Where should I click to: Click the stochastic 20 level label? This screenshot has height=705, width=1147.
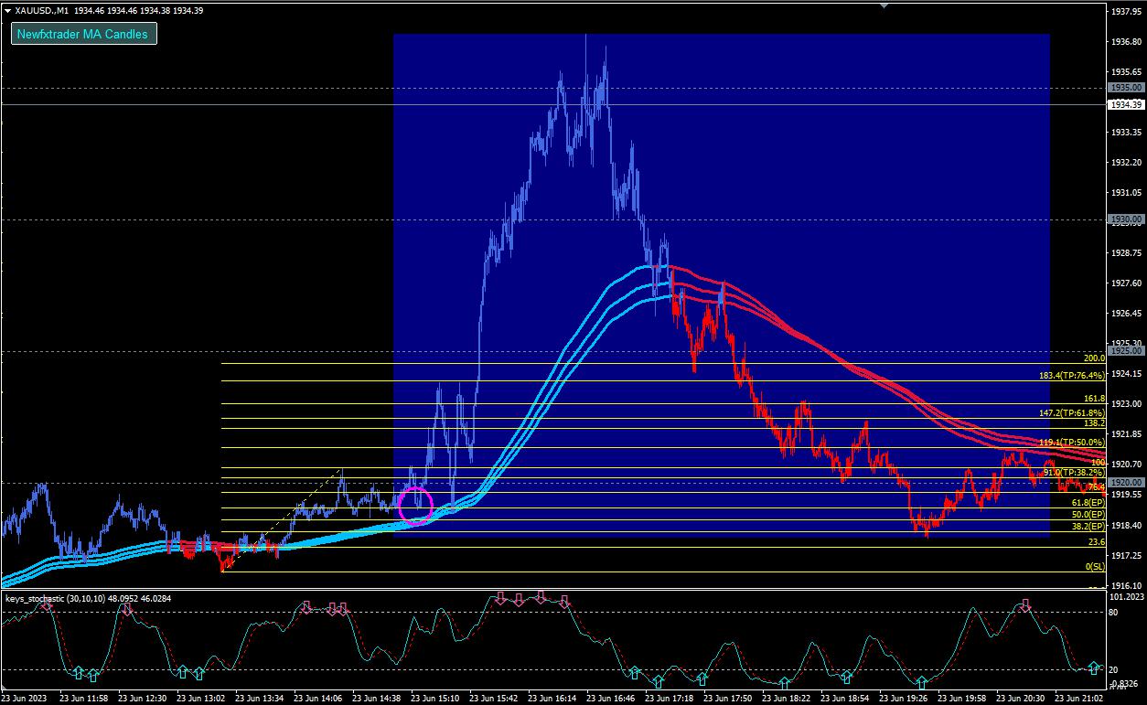pyautogui.click(x=1115, y=670)
